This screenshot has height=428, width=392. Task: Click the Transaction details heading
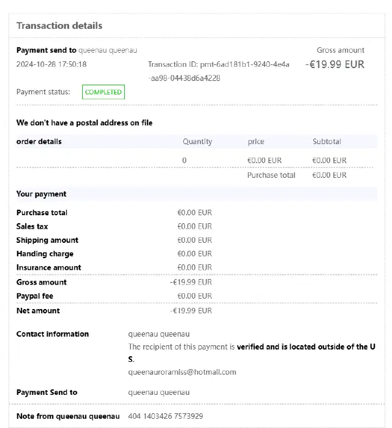[59, 26]
